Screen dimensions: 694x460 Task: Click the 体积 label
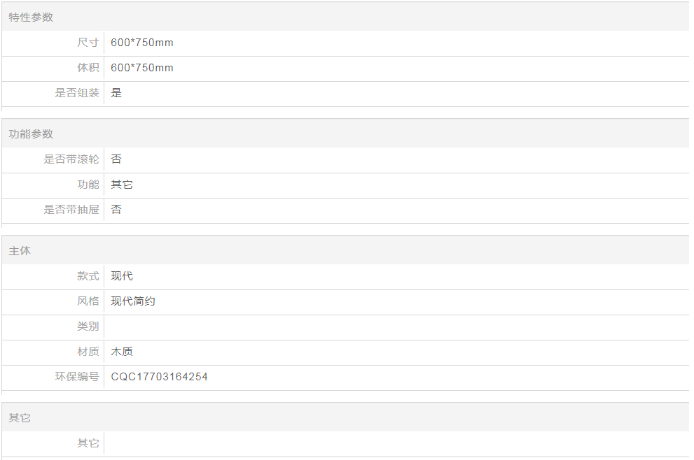point(88,68)
